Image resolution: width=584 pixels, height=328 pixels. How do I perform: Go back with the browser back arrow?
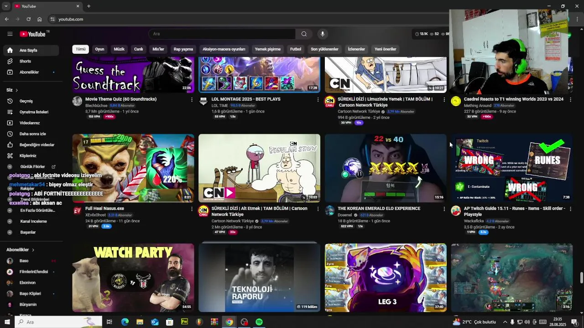click(6, 19)
